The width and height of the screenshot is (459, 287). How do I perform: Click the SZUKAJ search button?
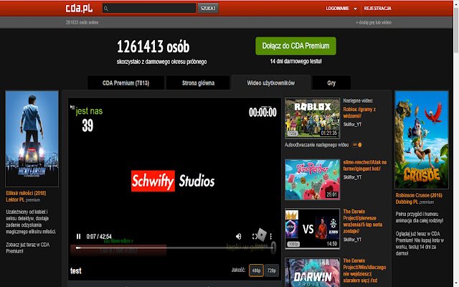[208, 8]
